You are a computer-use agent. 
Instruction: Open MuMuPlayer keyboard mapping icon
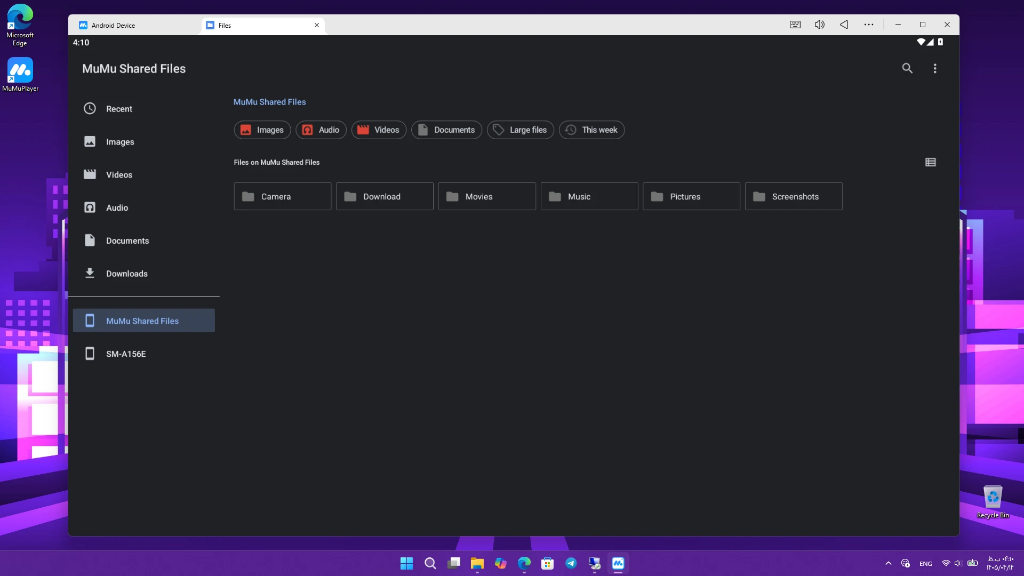click(795, 25)
